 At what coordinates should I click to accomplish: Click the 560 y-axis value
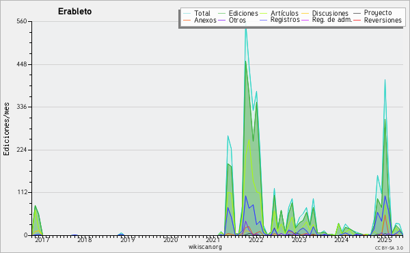(x=22, y=21)
